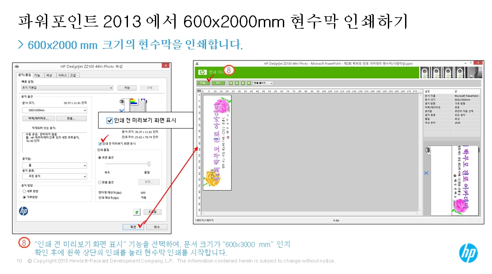
Task: Click the printer icon on the properties dialog title bar
Action: (x=17, y=67)
